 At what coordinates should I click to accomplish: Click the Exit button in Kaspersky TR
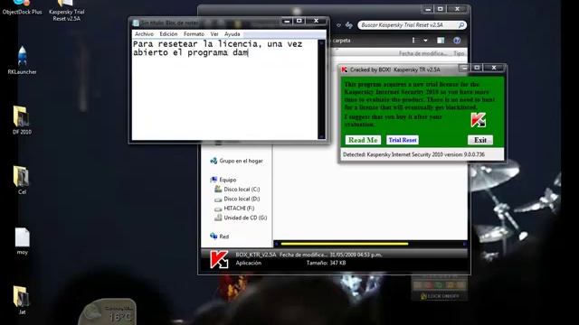pos(480,140)
